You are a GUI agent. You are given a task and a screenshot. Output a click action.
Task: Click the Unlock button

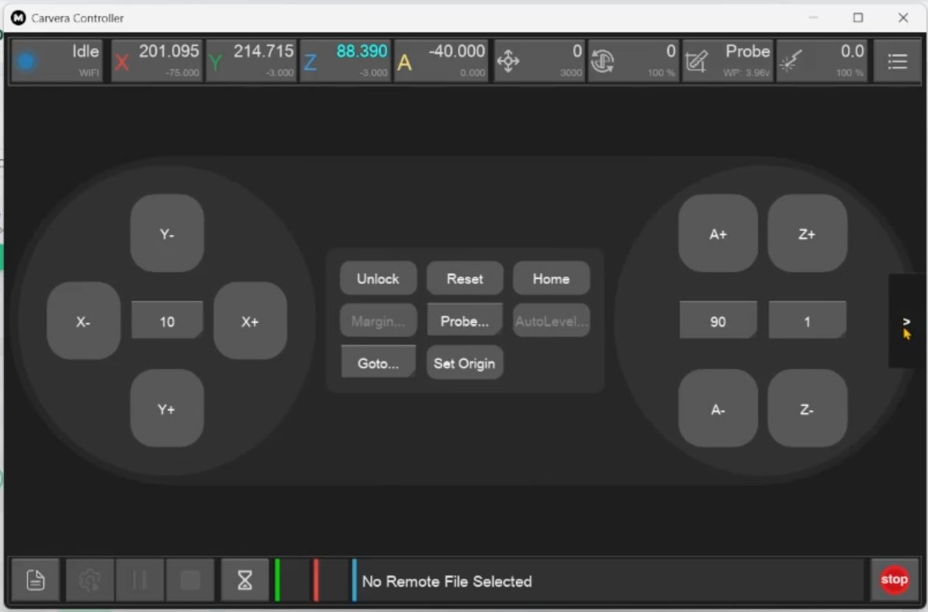(x=378, y=278)
